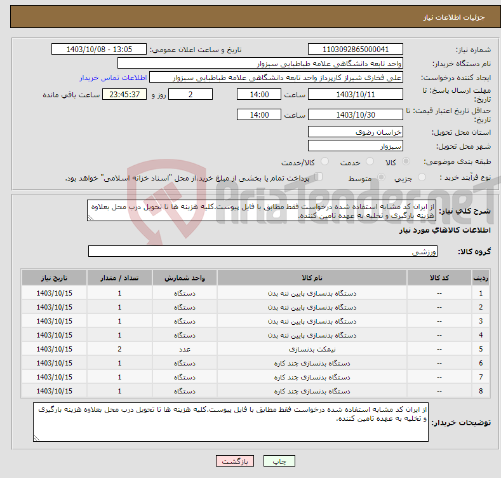The image size is (501, 478).
Task: Click the buyer organization name field
Action: [260, 64]
